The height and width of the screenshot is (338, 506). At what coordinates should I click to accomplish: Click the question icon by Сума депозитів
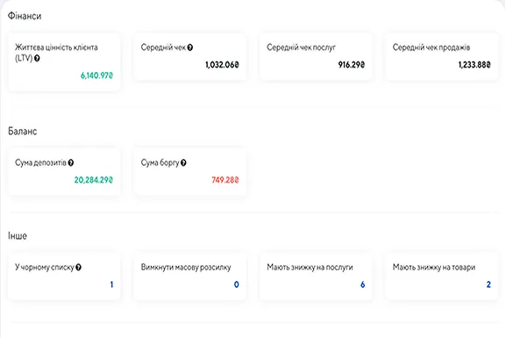[71, 163]
